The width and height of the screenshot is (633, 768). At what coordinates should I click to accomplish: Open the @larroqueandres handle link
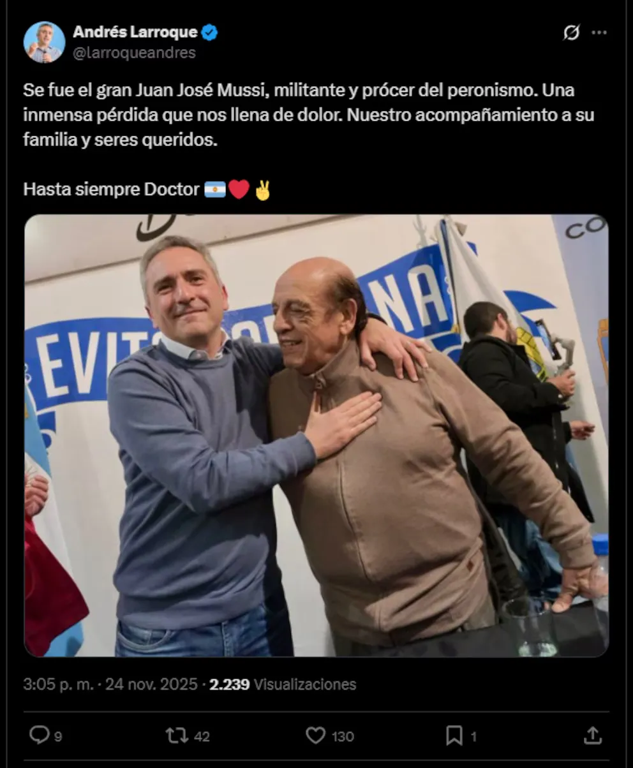(134, 53)
